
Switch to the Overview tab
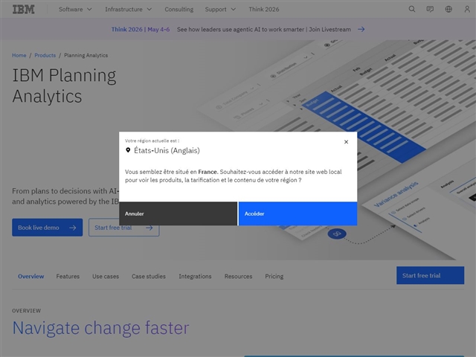[x=31, y=276]
